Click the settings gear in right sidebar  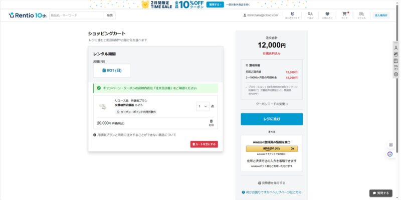tap(396, 74)
